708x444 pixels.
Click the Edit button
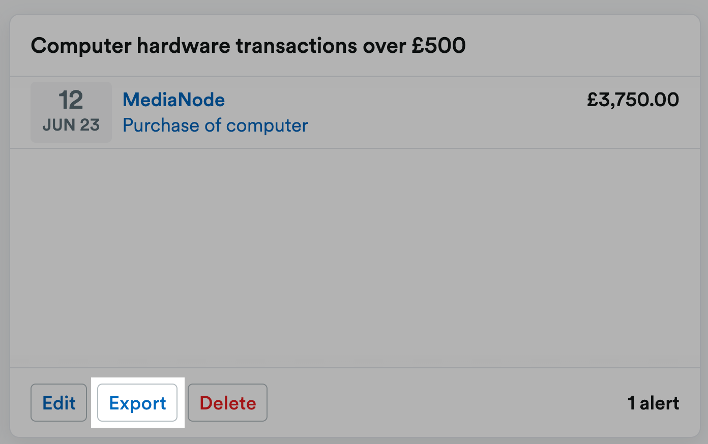point(58,403)
